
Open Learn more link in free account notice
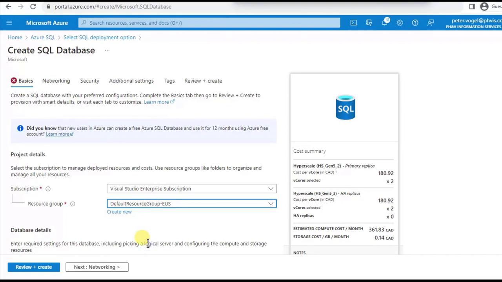[x=60, y=134]
